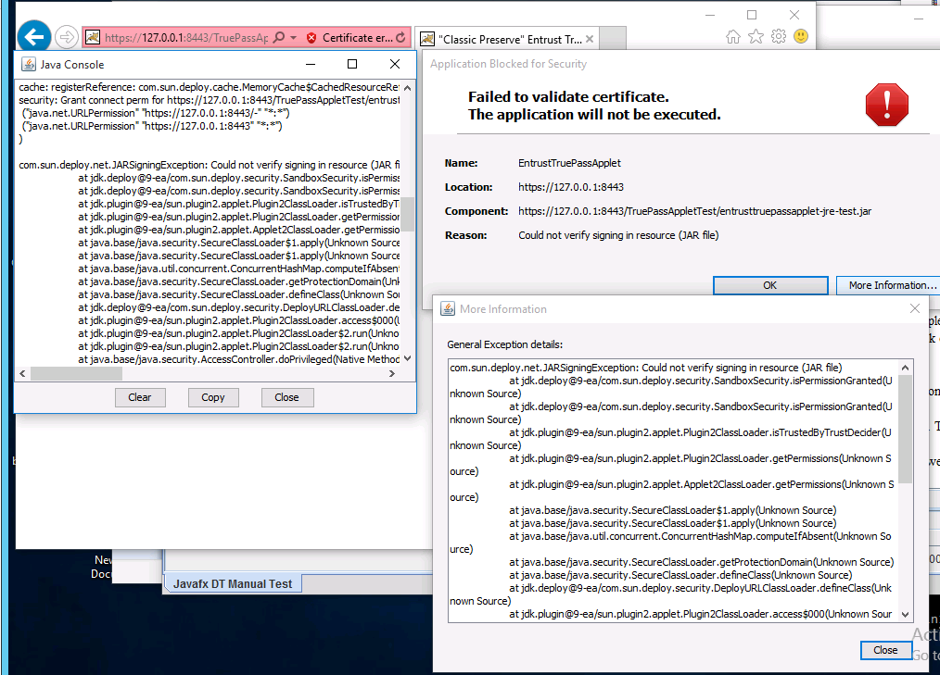Click the browser Back arrow button
Screen dimensions: 940x675
click(34, 37)
